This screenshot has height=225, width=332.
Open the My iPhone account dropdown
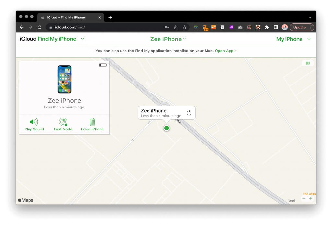[x=293, y=39]
